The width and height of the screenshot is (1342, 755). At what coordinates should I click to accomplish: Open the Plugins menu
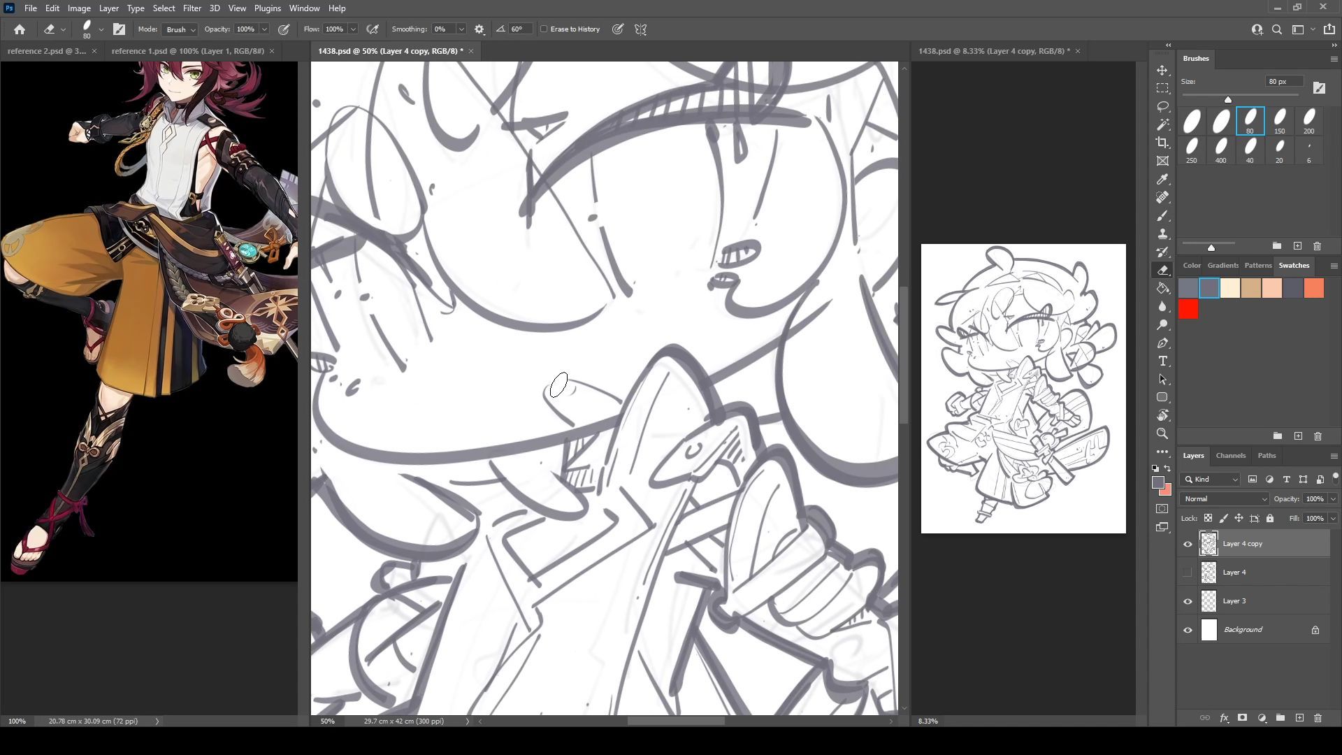tap(267, 8)
